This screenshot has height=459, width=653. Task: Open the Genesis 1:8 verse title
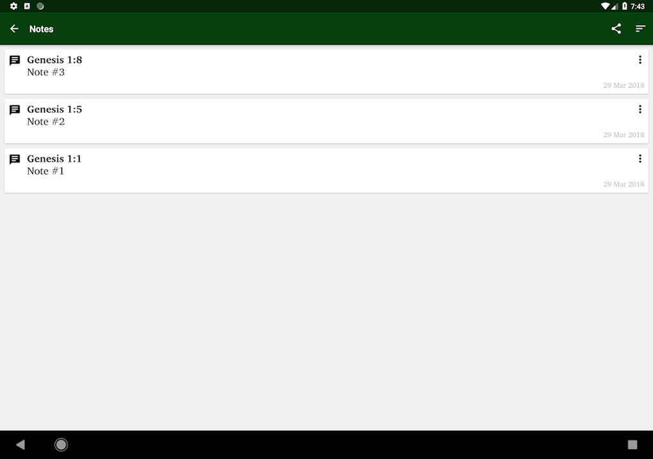[x=54, y=60]
